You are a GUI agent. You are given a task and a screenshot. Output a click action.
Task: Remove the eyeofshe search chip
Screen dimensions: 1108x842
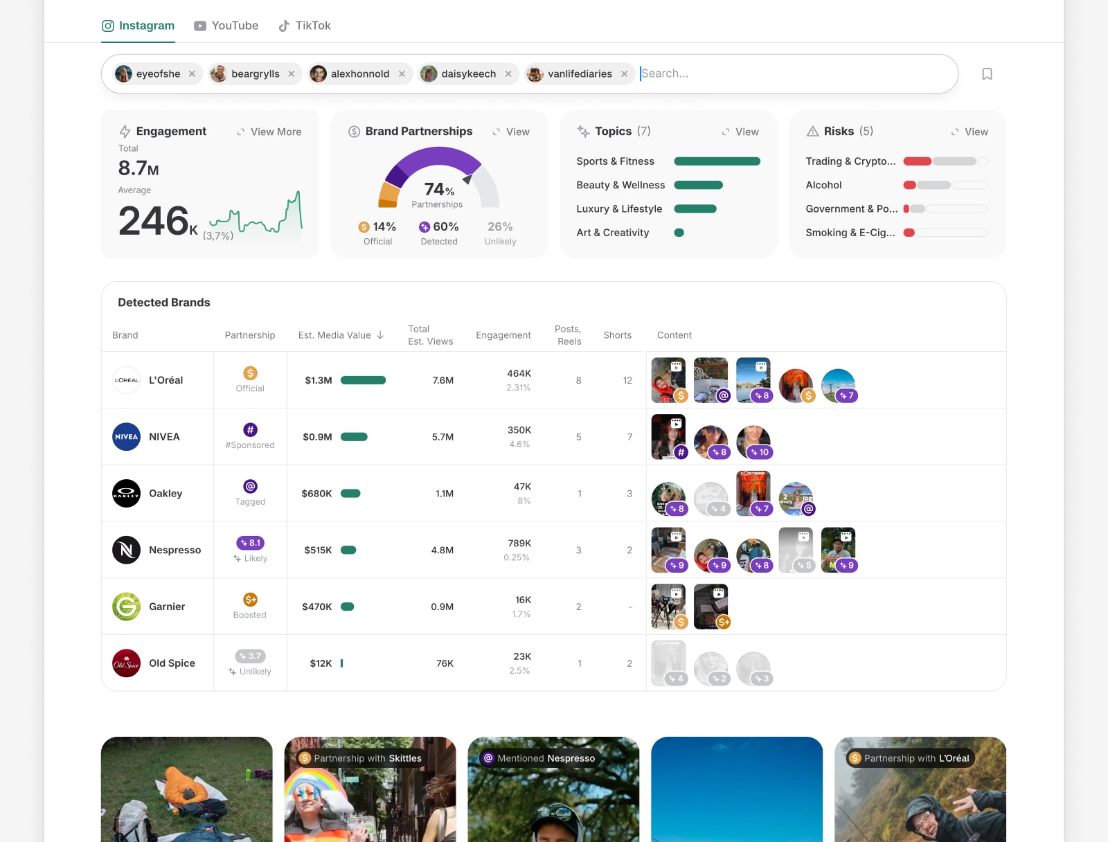click(192, 74)
